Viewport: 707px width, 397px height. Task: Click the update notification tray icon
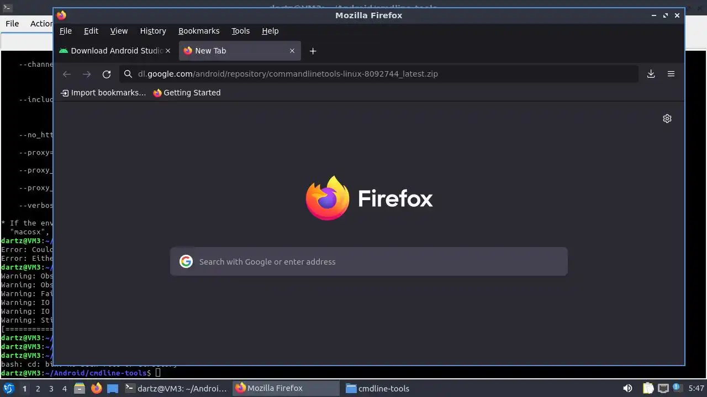[677, 388]
